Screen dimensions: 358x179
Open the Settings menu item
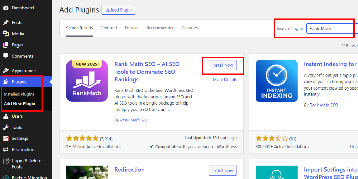20,138
